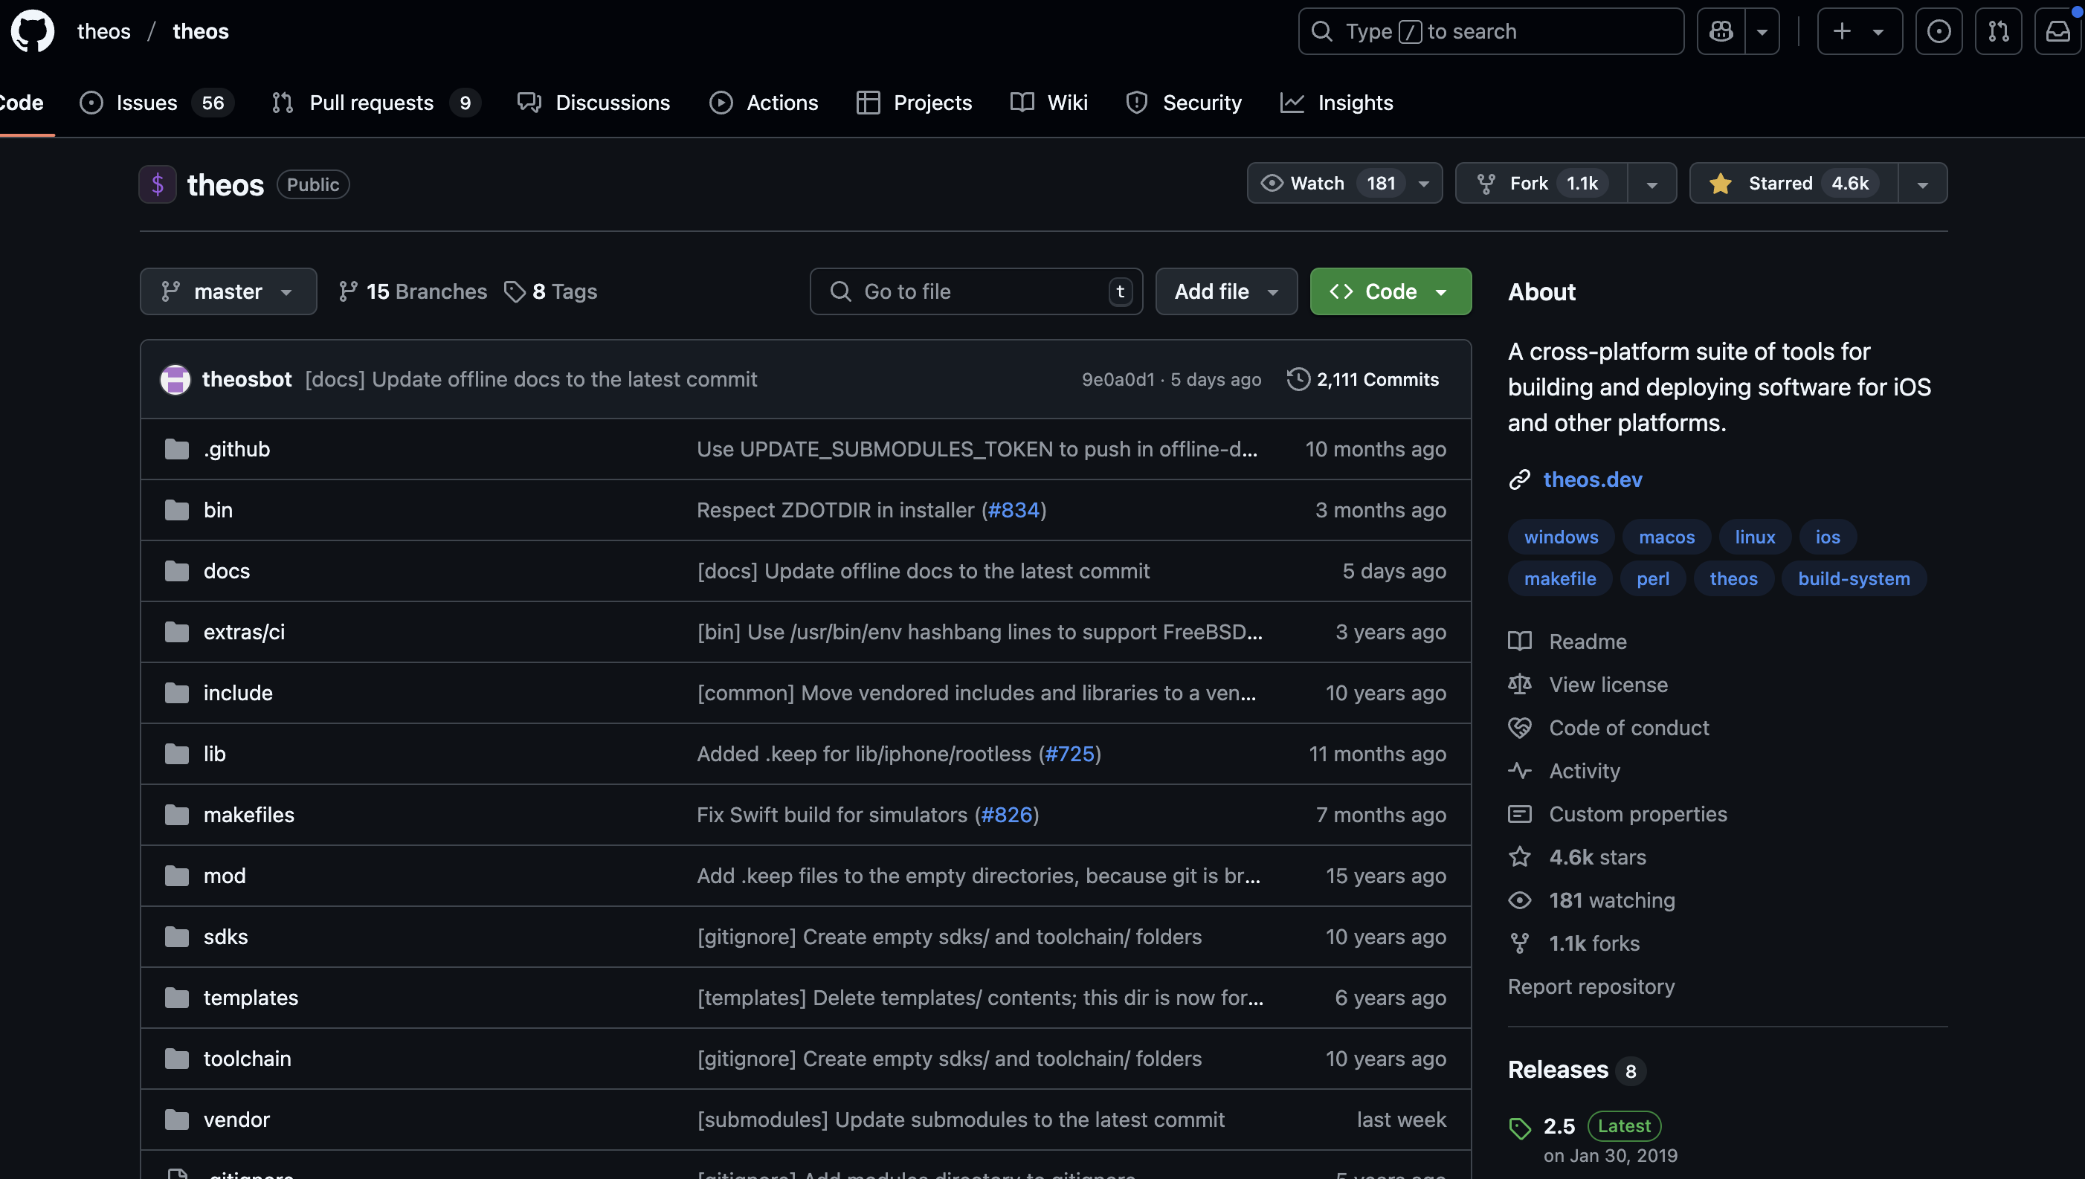Click the theosbot avatar
2085x1179 pixels.
[x=175, y=379]
